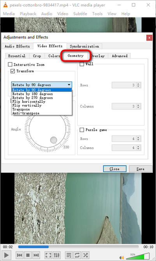Enable Interactive Zoom checkbox
This screenshot has height=261, width=156.
pyautogui.click(x=10, y=64)
